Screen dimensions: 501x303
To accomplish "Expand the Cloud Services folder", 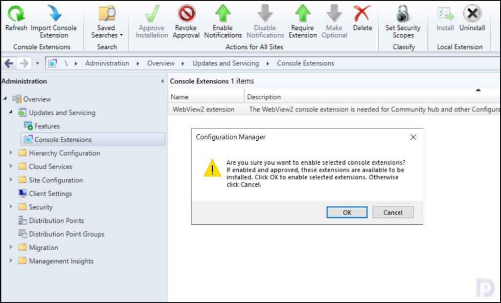I will tap(11, 166).
